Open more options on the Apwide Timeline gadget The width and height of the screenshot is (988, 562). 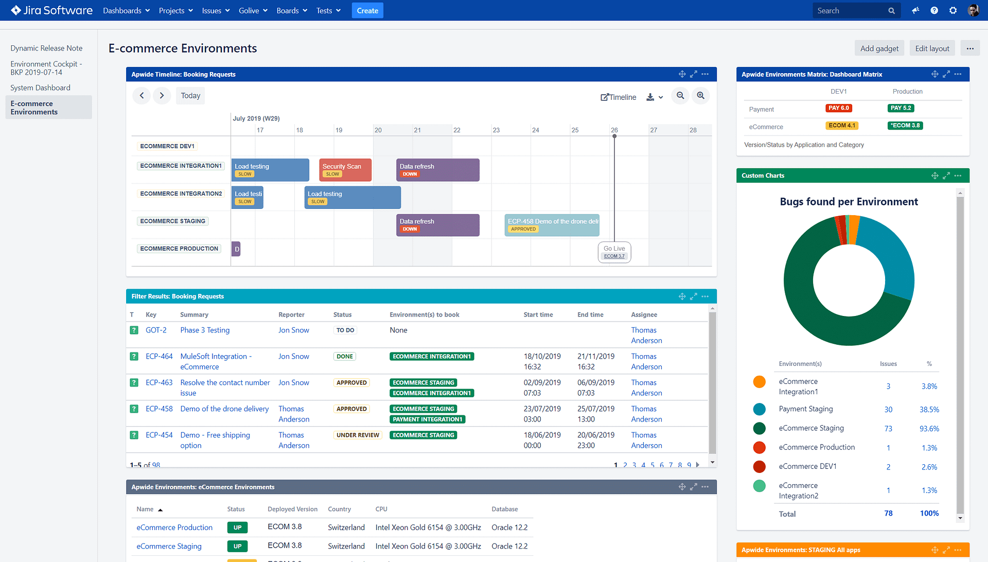point(705,74)
